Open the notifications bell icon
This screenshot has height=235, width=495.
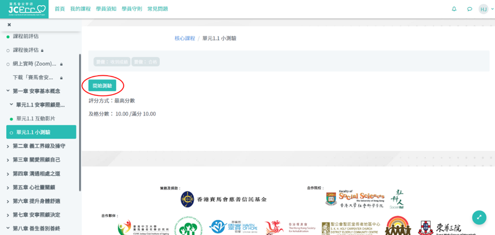pyautogui.click(x=454, y=9)
